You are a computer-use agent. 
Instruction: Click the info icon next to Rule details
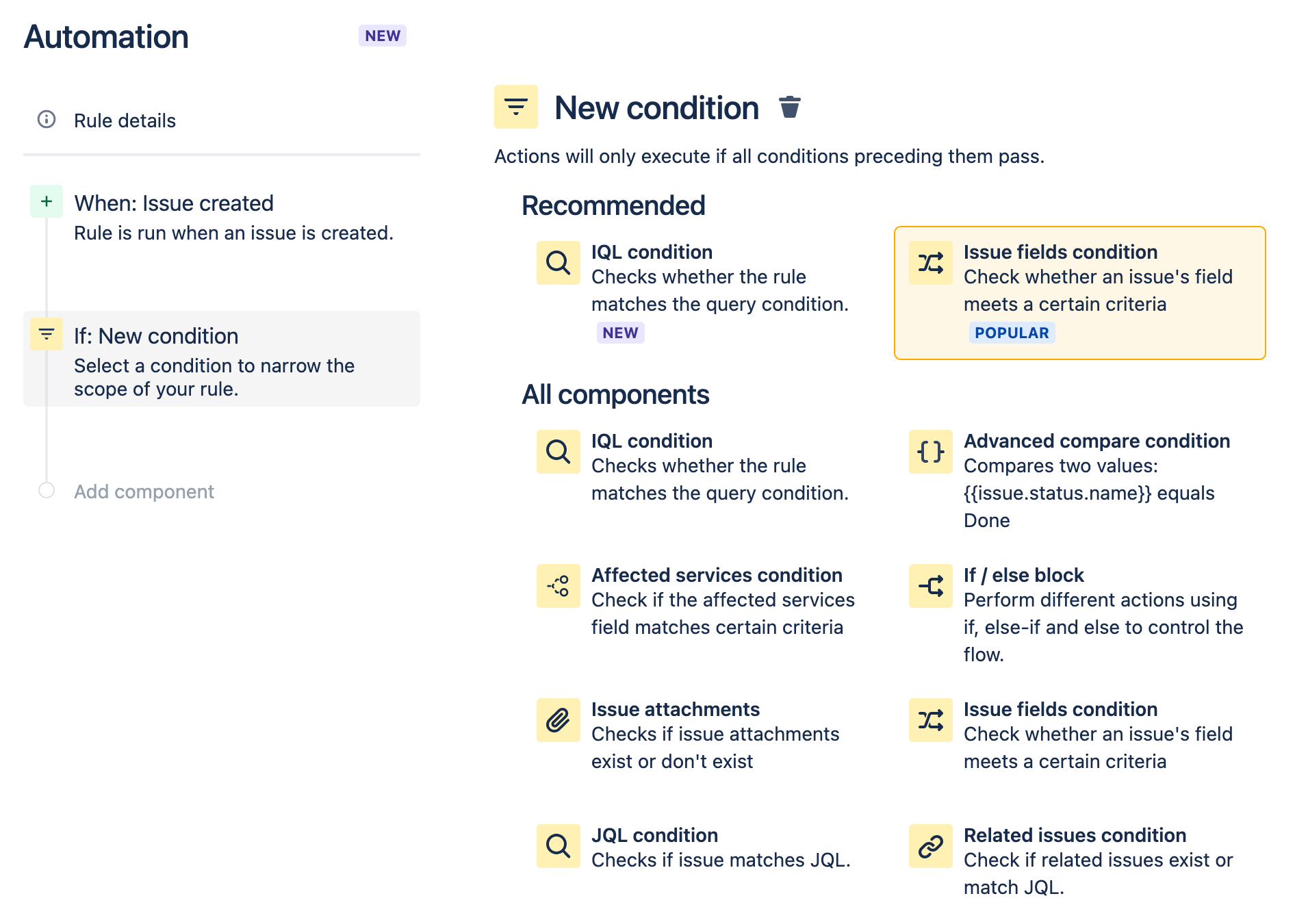46,120
